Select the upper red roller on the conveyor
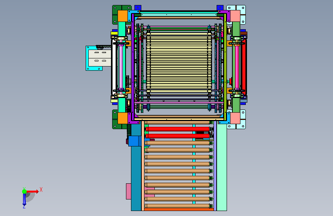Image resolution: width=333 pixels, height=216 pixels. pos(177,129)
